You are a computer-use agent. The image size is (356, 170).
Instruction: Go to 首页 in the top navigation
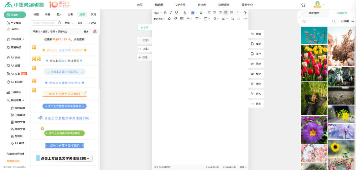tap(140, 5)
